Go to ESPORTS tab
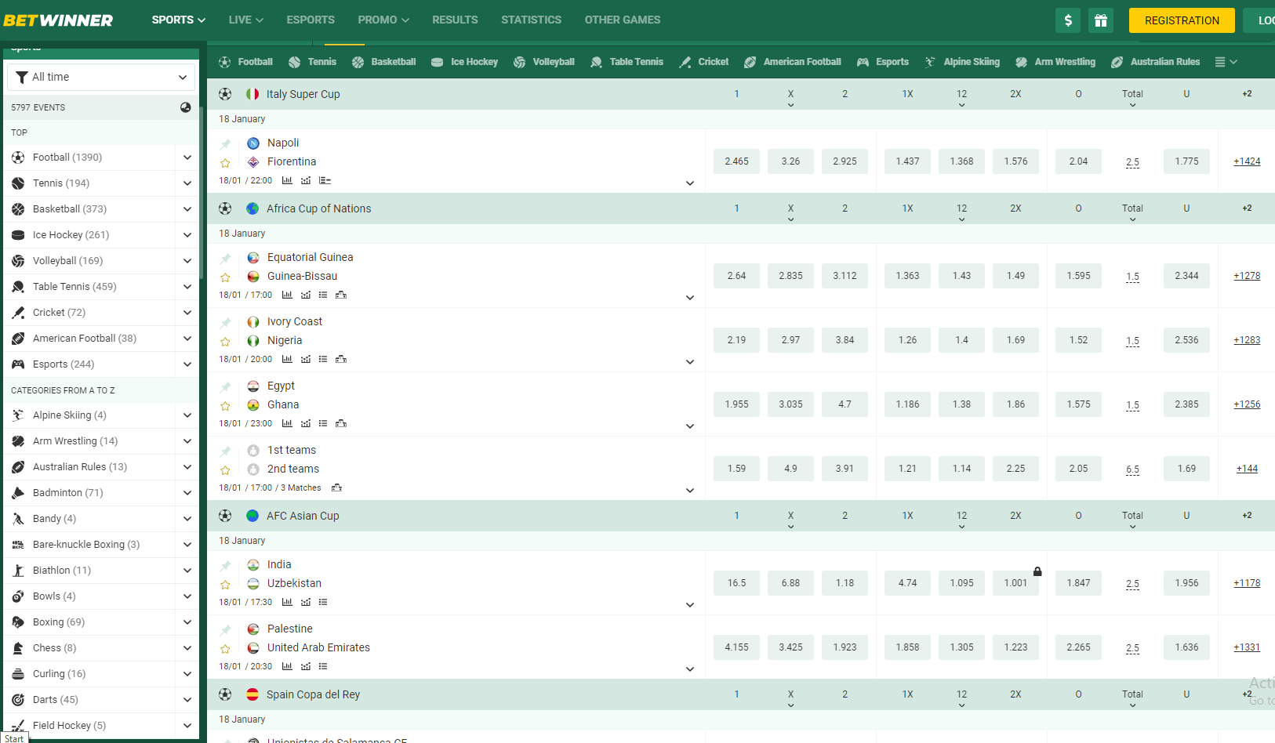 [x=311, y=20]
